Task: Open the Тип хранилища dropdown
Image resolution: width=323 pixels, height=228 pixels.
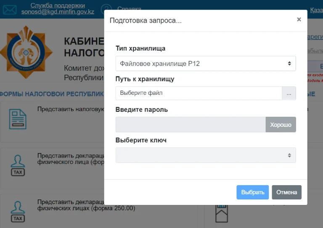Action: (x=205, y=63)
